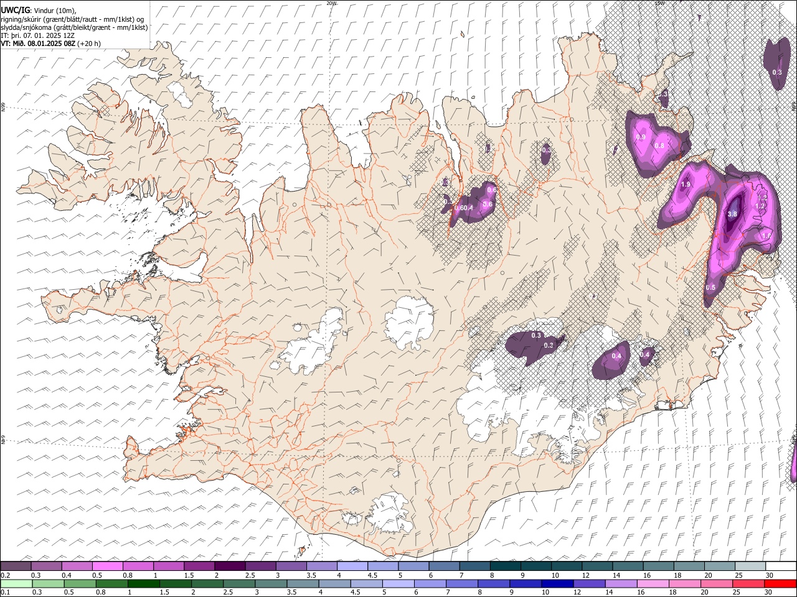This screenshot has width=797, height=597.
Task: Click the '0.1' label under the lower legend row
Action: [5, 593]
